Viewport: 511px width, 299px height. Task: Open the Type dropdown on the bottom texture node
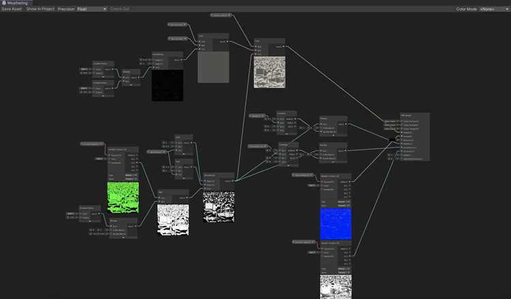[x=344, y=269]
